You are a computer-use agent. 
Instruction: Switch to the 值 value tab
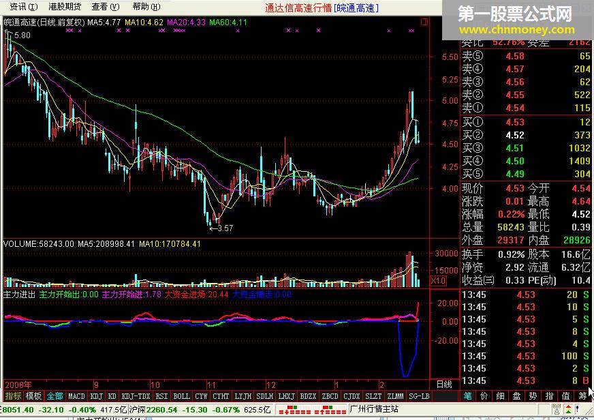[x=566, y=396]
